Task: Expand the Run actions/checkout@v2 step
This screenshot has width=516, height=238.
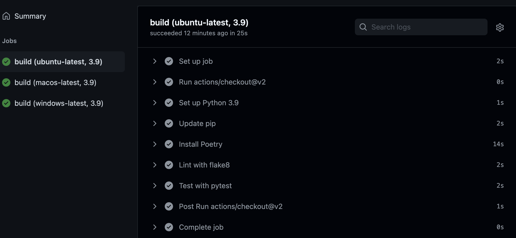Action: [x=155, y=82]
